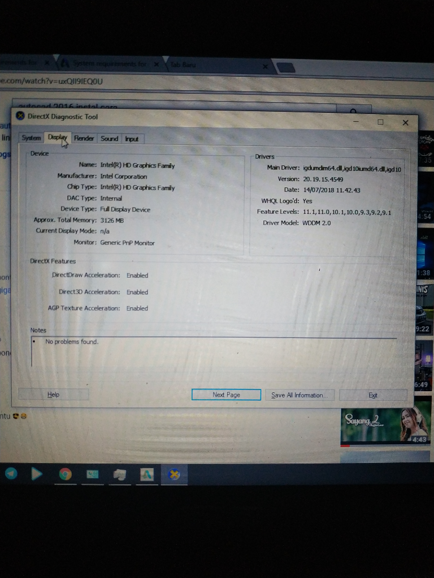
Task: Select the Display tab
Action: [x=58, y=138]
